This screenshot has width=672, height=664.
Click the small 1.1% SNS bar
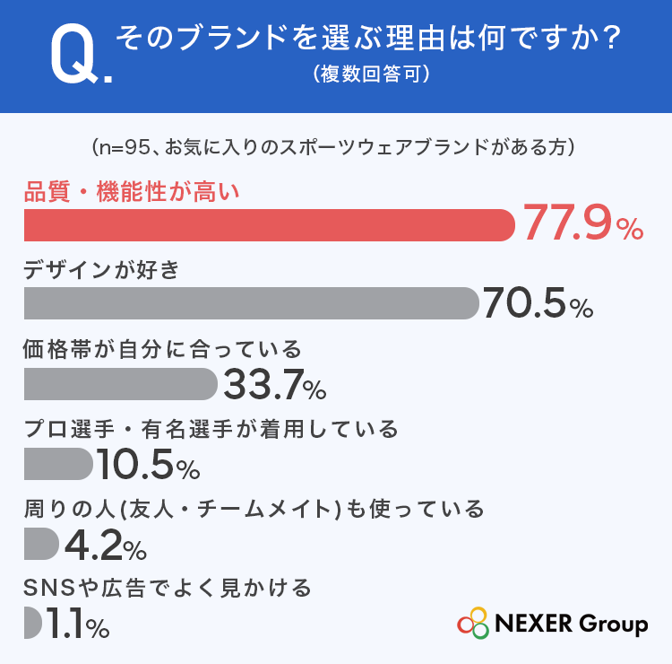tap(32, 623)
